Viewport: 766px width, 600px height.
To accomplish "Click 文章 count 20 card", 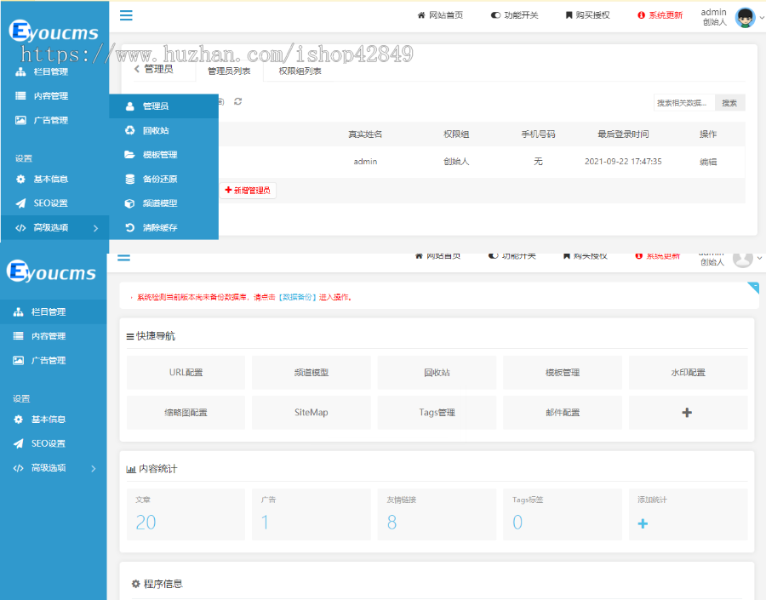I will [x=186, y=514].
